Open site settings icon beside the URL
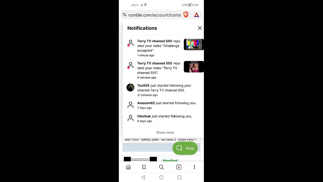The image size is (323, 182). click(124, 15)
